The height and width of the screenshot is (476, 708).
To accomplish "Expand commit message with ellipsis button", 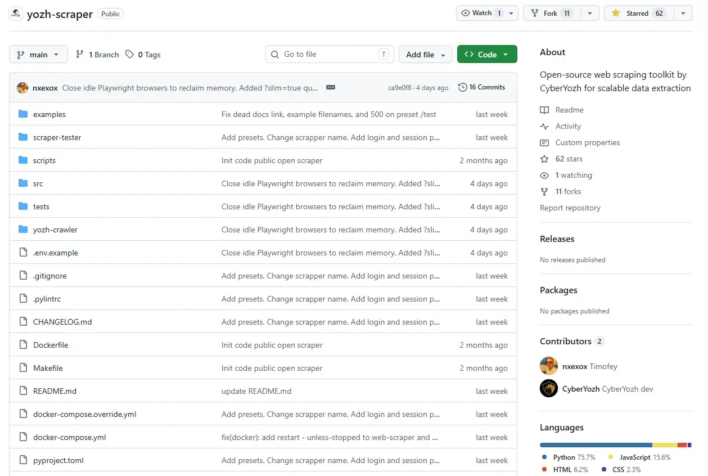I will click(x=331, y=88).
